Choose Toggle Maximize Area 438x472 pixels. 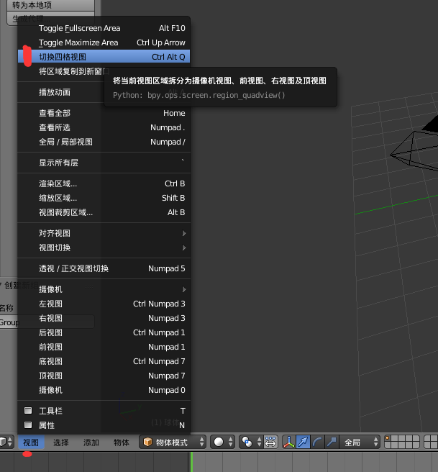coord(104,42)
